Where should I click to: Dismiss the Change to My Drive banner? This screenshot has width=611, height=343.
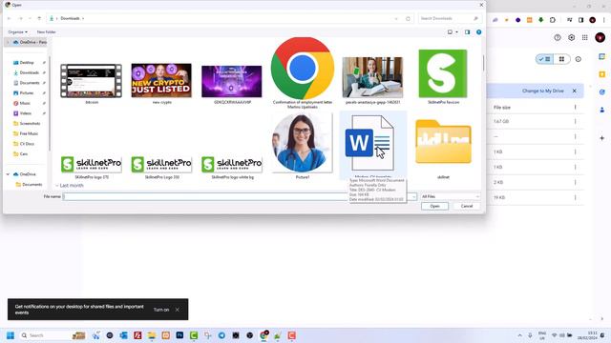575,91
